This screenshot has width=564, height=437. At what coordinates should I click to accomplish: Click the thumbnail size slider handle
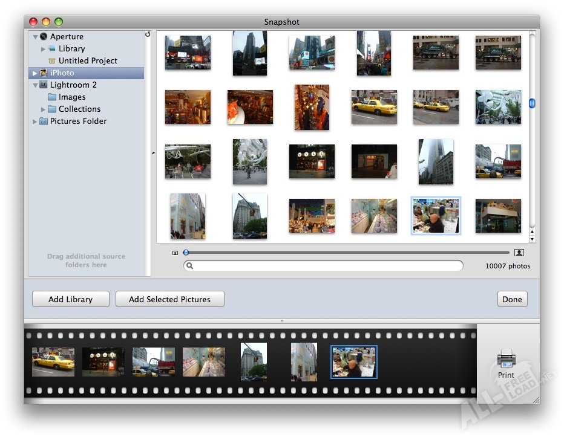pyautogui.click(x=186, y=253)
